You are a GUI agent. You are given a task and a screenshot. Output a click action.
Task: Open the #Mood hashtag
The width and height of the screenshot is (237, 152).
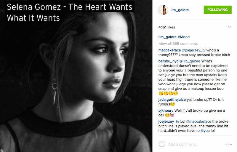pyautogui.click(x=183, y=37)
